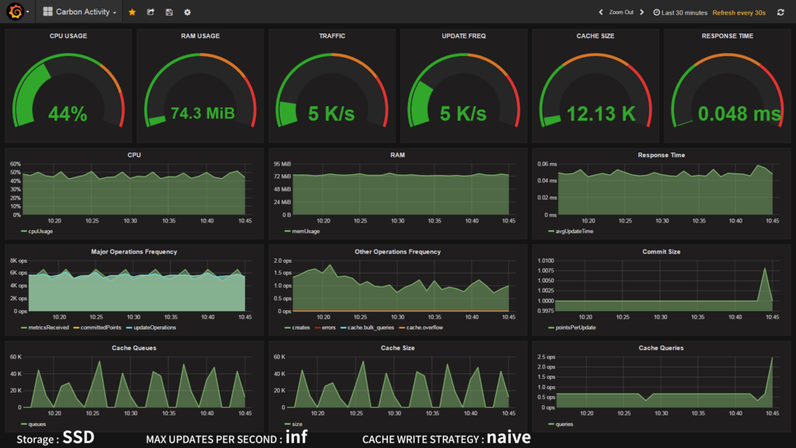
Task: Save dashboard with the floppy disk icon
Action: 169,12
